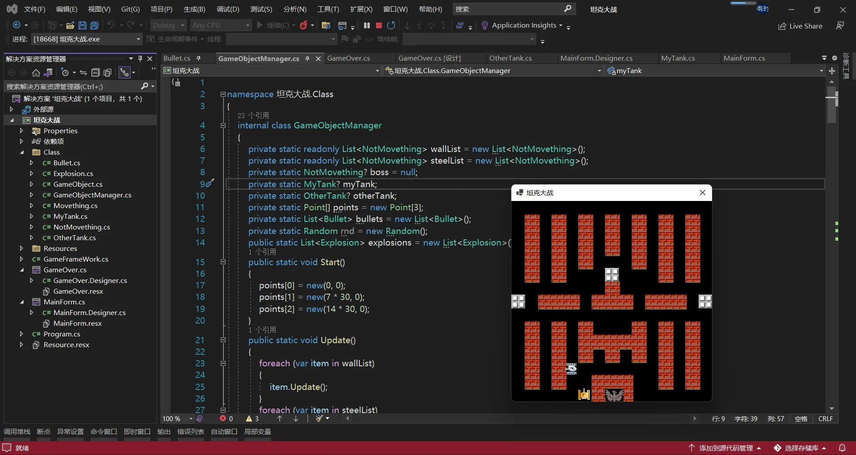The image size is (856, 455).
Task: Open 错误列表 panel at bottom
Action: click(190, 431)
